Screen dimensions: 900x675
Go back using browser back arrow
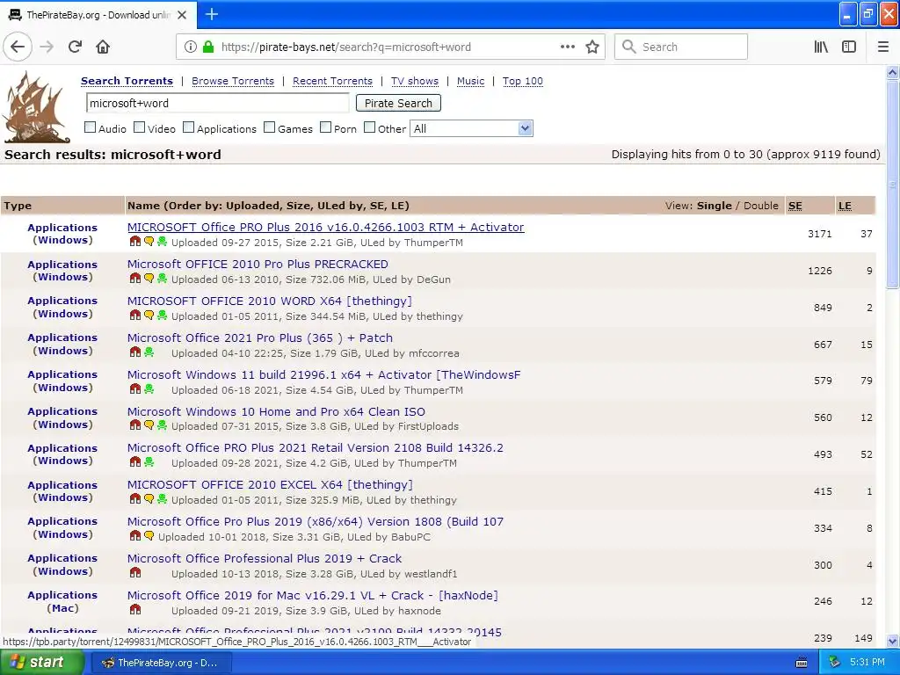(x=18, y=47)
